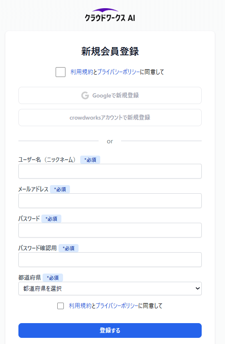Click the 新規会員登録 heading
The image size is (225, 344).
coord(110,51)
